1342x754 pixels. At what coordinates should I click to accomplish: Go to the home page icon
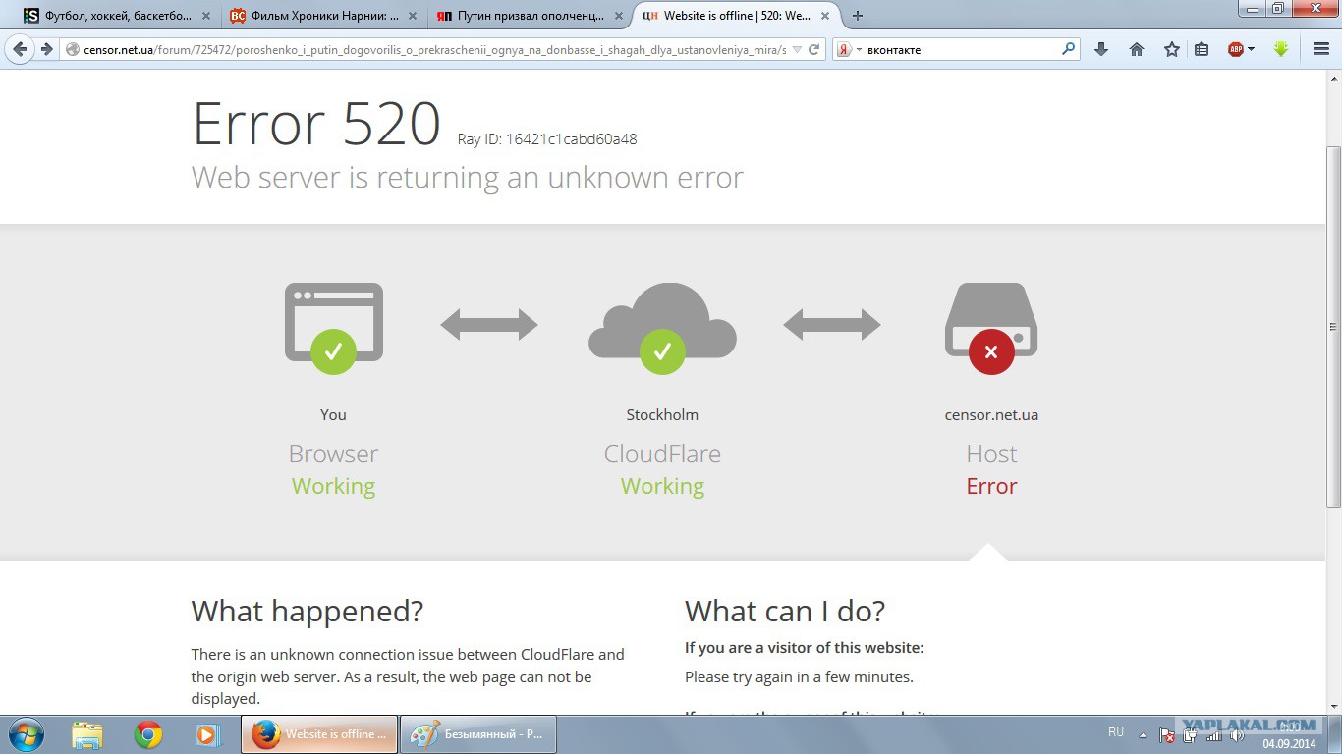(x=1137, y=49)
